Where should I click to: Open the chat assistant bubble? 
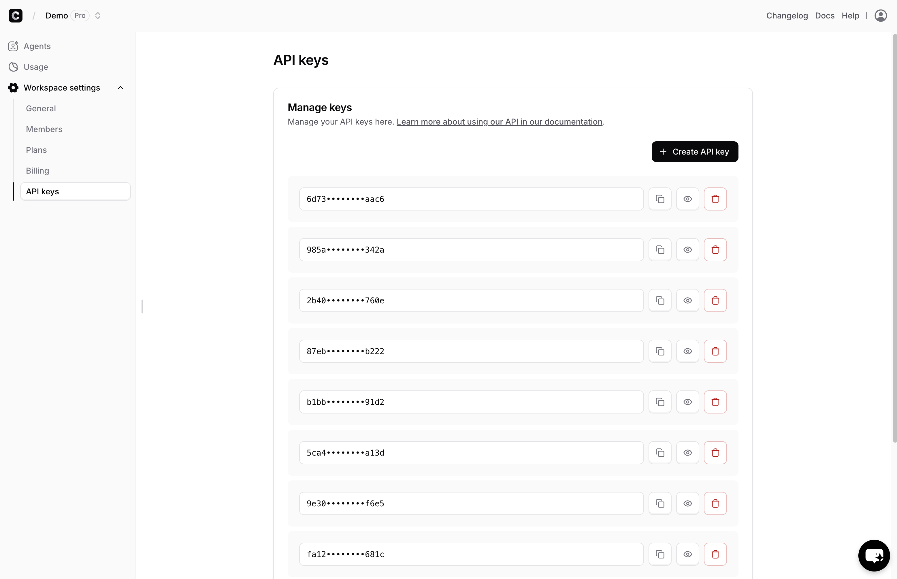click(x=874, y=555)
